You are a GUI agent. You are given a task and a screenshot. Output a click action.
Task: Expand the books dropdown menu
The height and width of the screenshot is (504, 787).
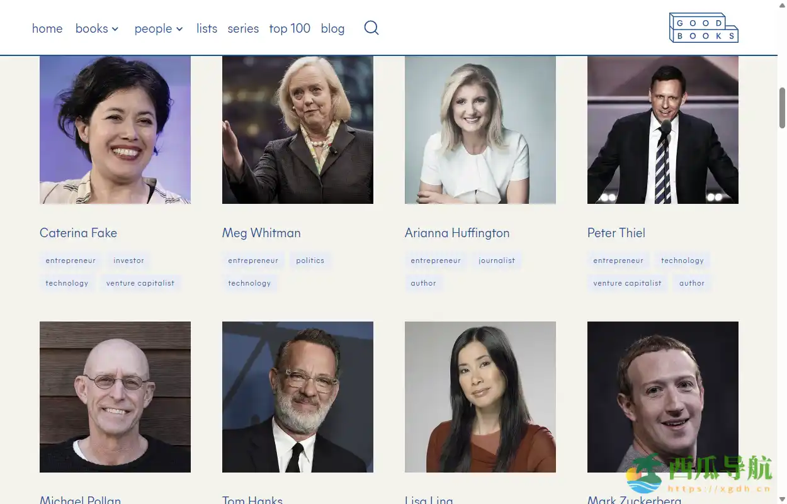[96, 28]
